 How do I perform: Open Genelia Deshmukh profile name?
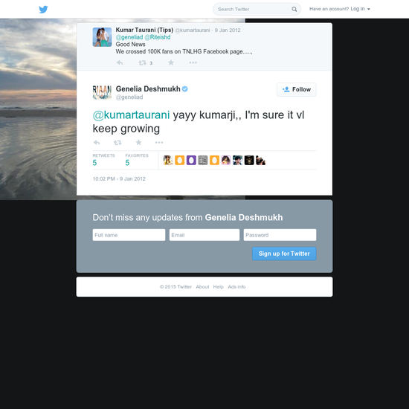[148, 89]
